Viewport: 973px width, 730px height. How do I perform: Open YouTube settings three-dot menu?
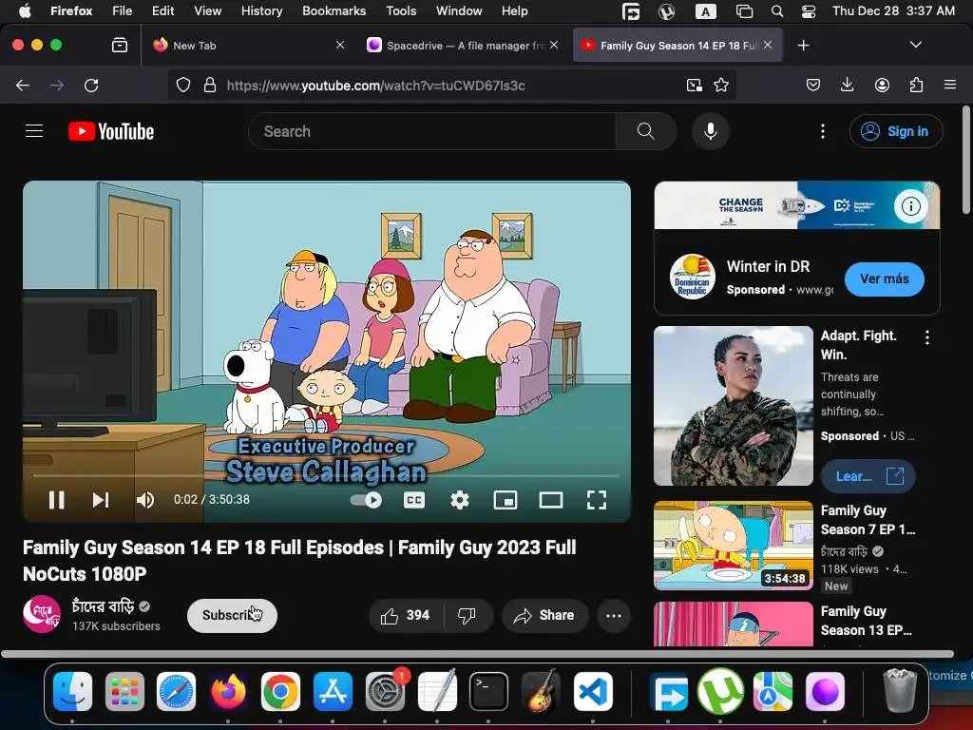click(x=822, y=131)
